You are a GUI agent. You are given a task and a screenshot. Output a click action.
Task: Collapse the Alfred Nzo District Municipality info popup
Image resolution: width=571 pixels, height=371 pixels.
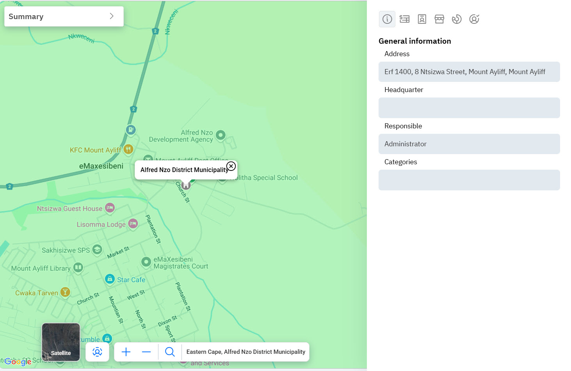click(x=231, y=165)
